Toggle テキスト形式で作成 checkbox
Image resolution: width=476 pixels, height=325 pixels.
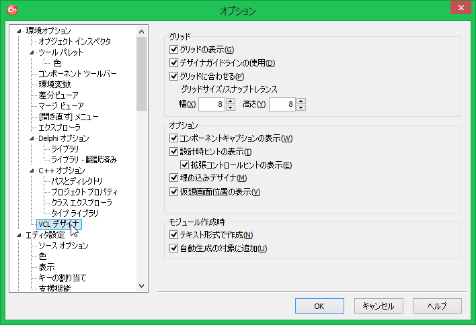[174, 235]
